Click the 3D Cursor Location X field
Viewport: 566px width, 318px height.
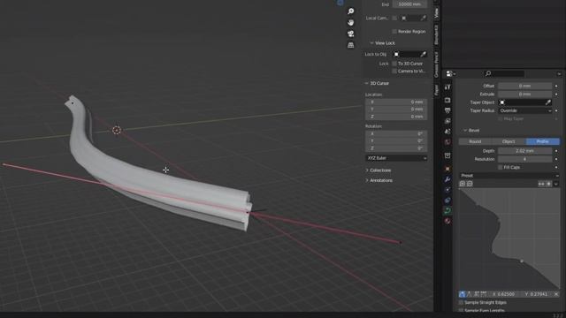(396, 102)
